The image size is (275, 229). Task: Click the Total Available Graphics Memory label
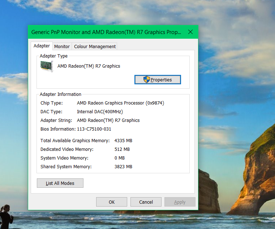(75, 141)
